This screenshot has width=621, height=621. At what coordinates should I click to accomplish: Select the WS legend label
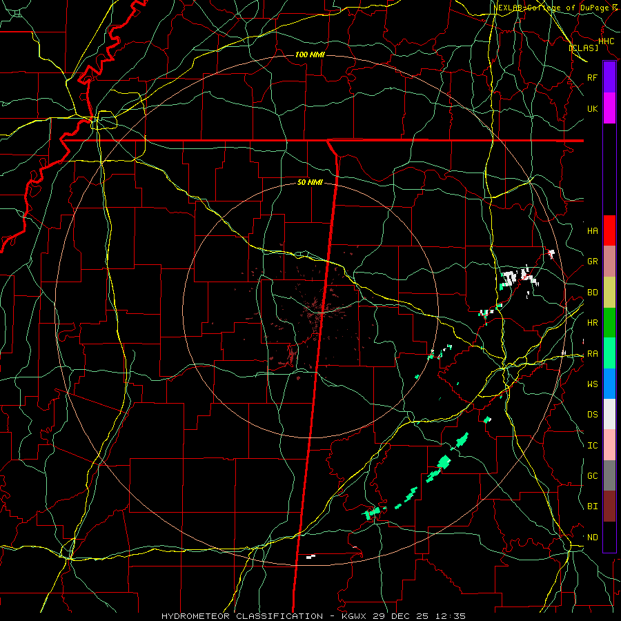coord(593,384)
